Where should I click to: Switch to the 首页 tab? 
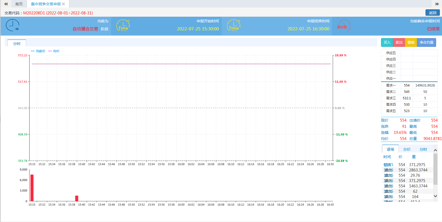point(19,4)
